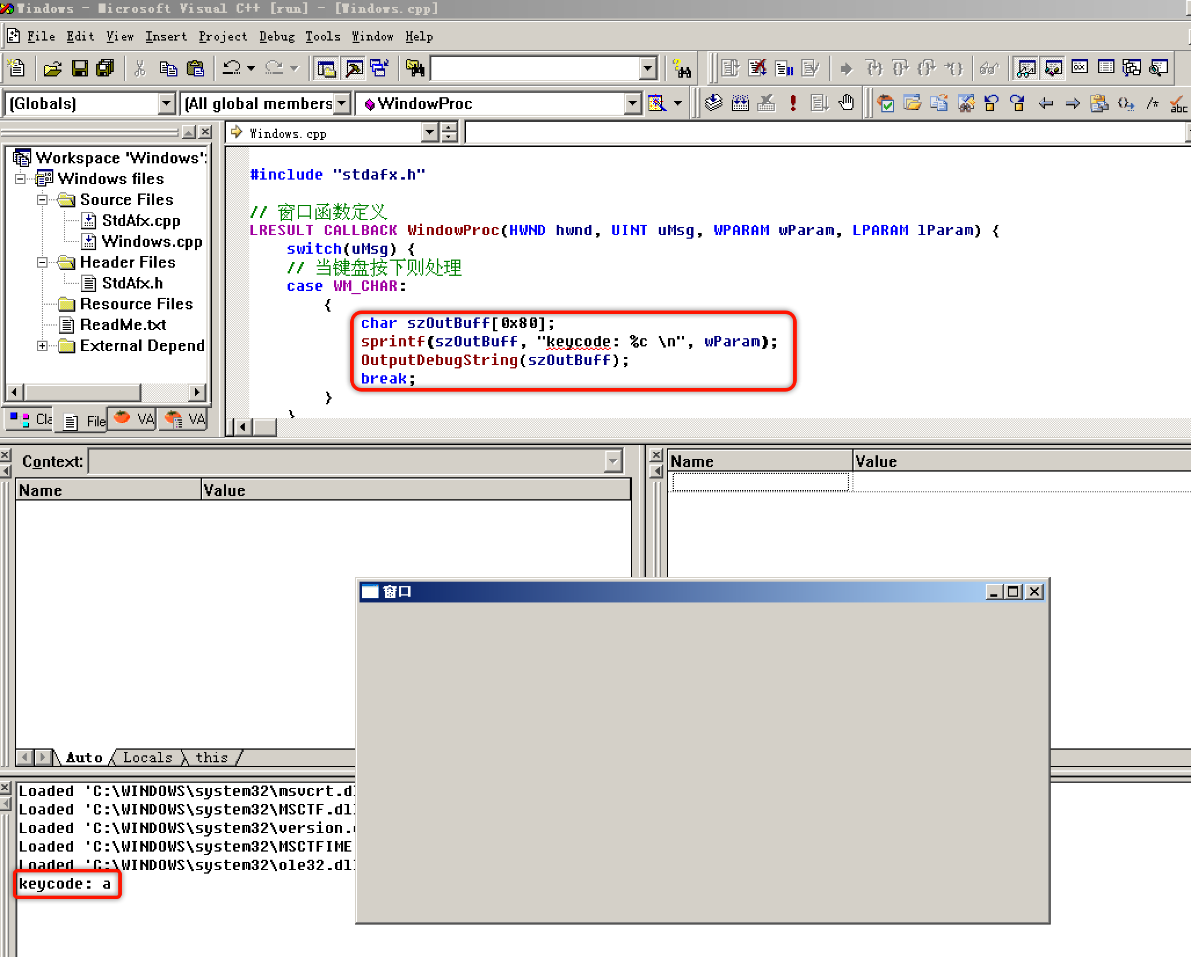Open the Debug menu
The height and width of the screenshot is (957, 1191).
tap(277, 36)
